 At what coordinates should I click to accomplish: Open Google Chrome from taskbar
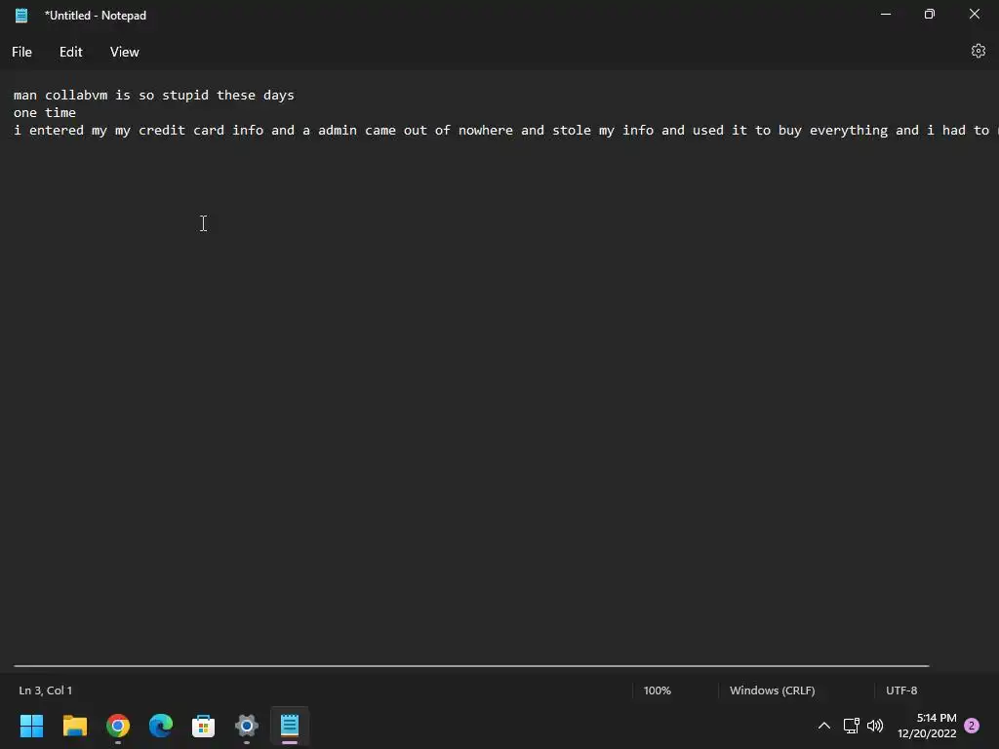pyautogui.click(x=118, y=726)
